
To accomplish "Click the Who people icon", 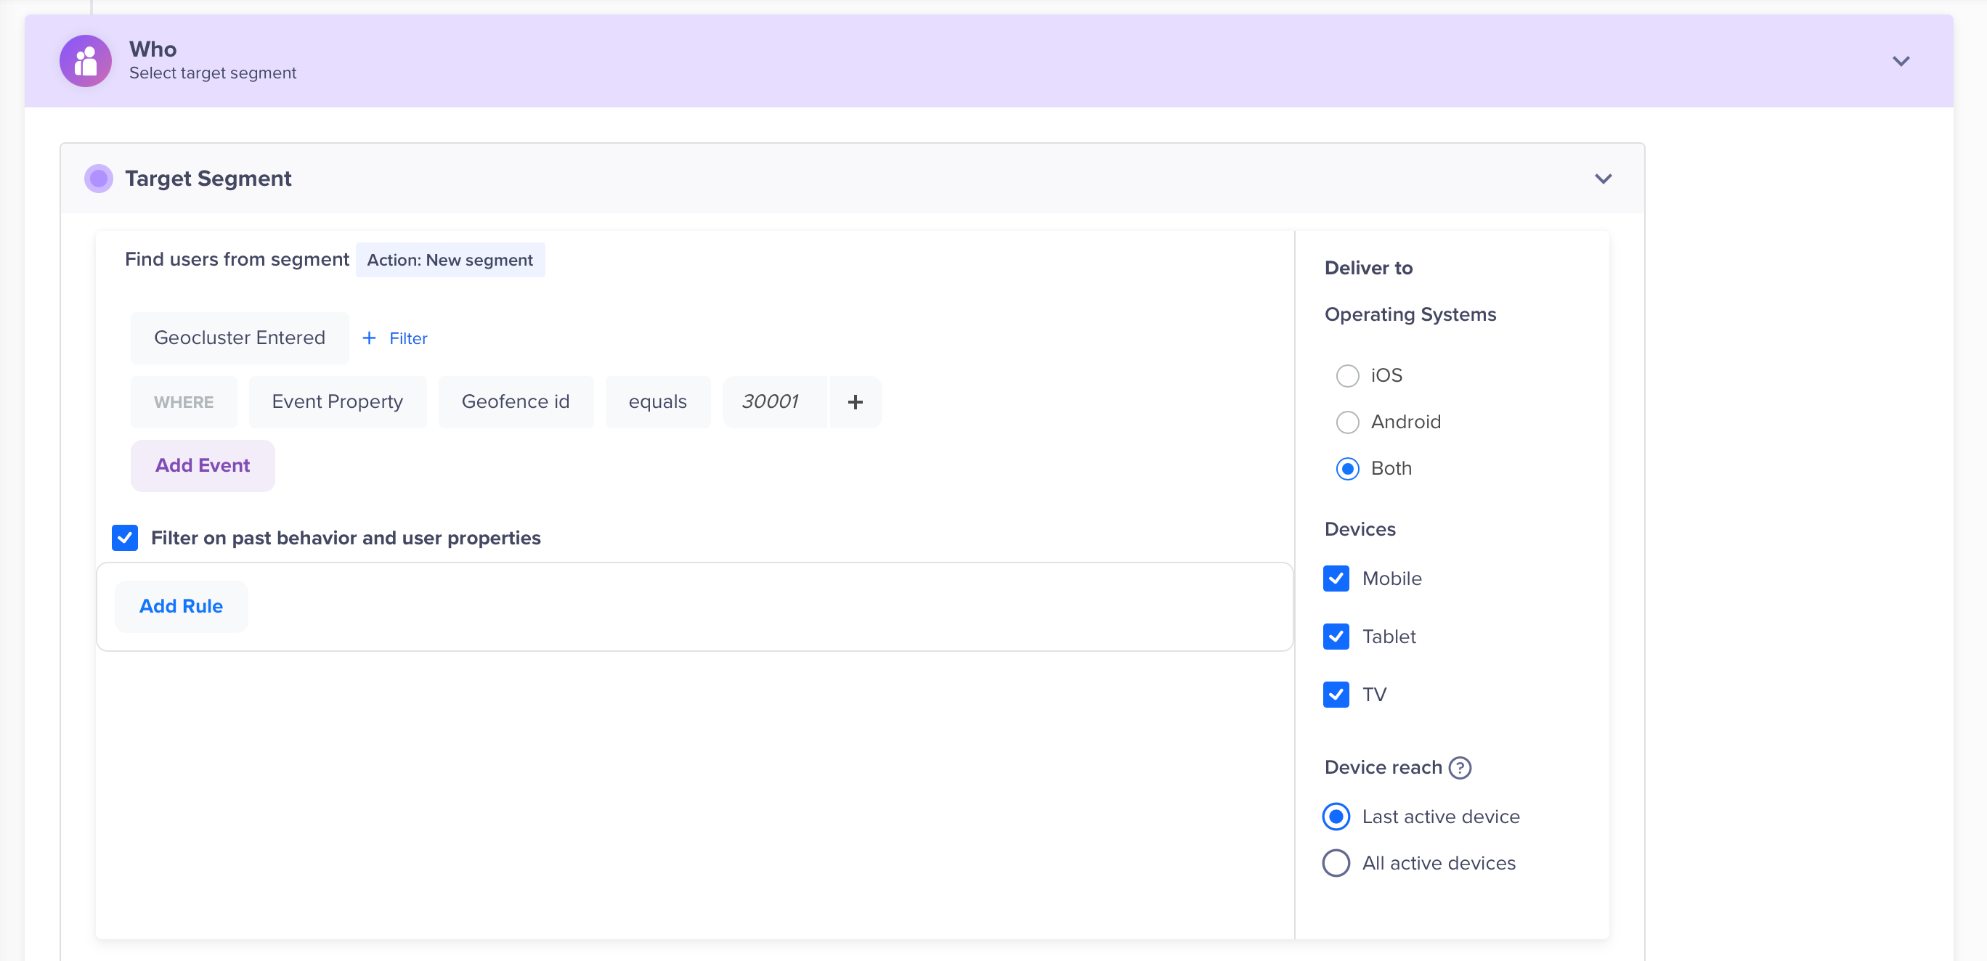I will pos(85,61).
